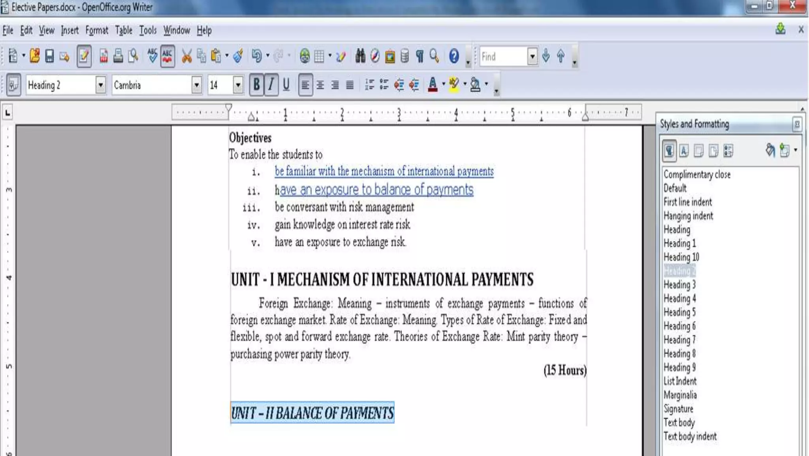Open the Format menu
Screen dimensions: 809x456
tap(96, 30)
